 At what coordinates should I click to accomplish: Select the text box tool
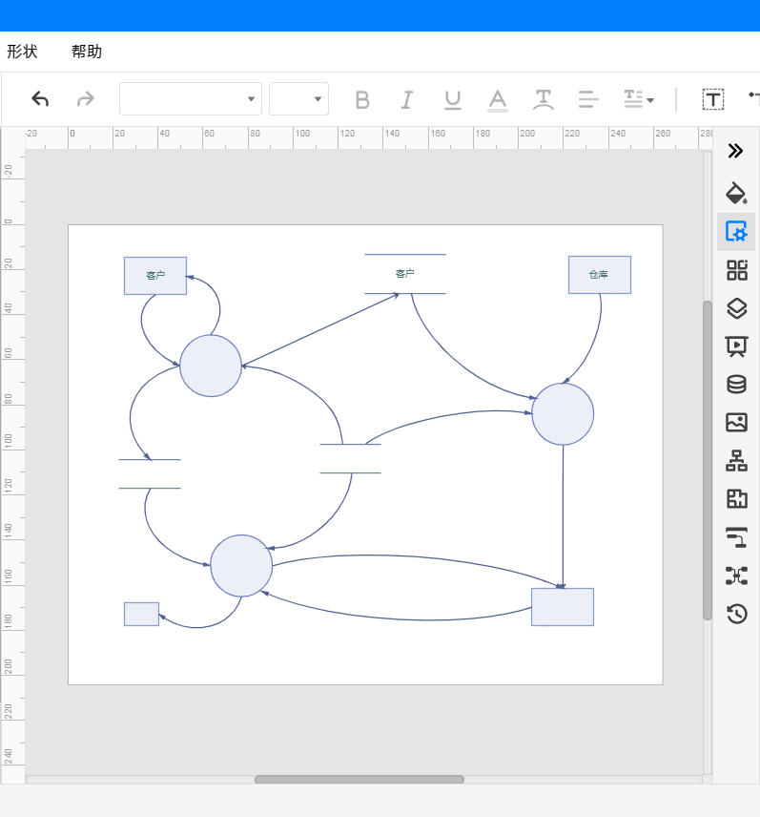click(713, 99)
